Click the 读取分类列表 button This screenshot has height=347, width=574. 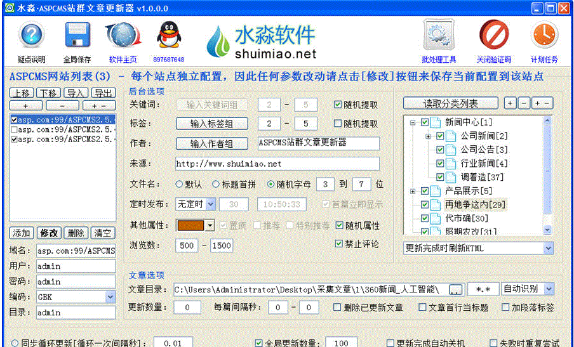pos(451,103)
